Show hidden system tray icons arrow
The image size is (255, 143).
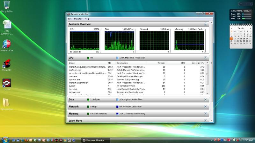[x=212, y=140]
